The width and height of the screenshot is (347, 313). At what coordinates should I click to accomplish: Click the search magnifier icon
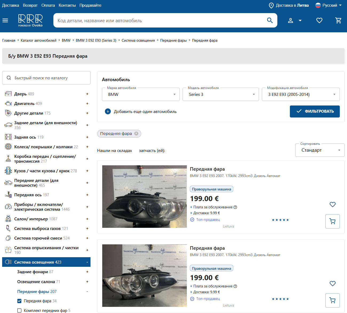270,20
